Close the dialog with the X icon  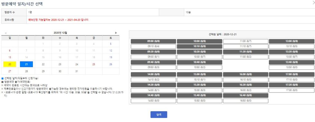point(314,3)
